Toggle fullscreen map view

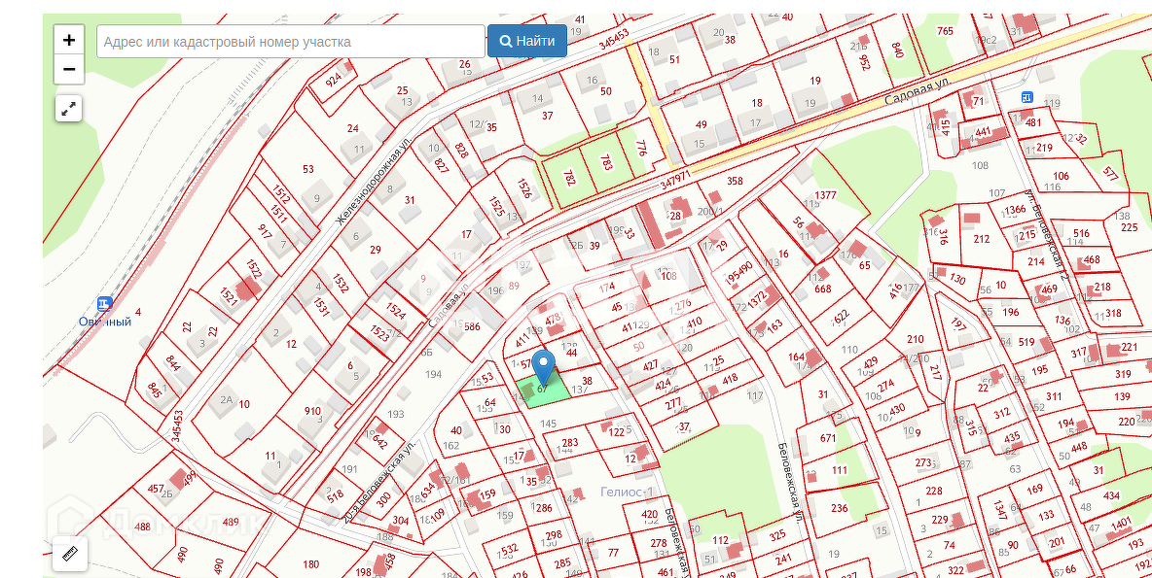tap(68, 109)
